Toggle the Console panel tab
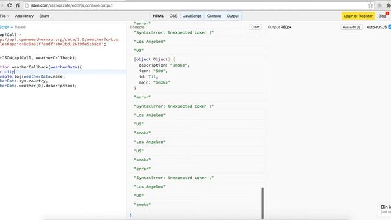This screenshot has width=391, height=220. click(214, 16)
